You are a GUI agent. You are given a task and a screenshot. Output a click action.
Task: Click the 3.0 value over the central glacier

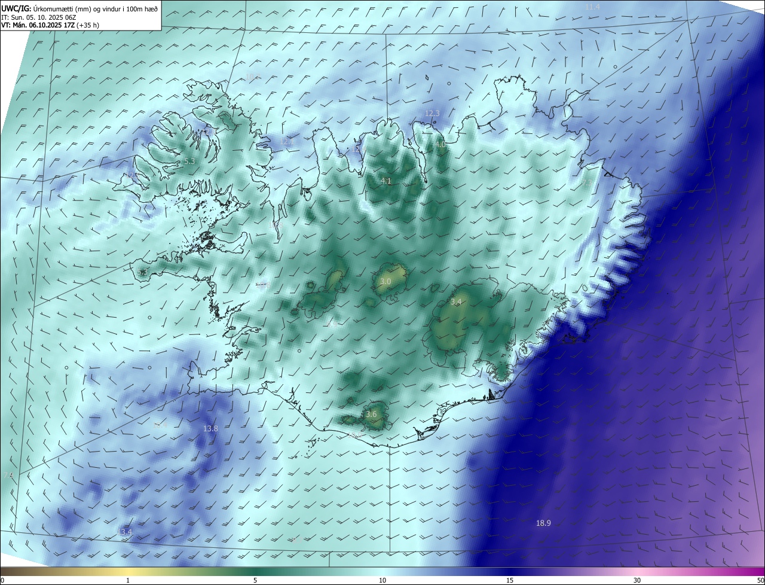pyautogui.click(x=385, y=281)
